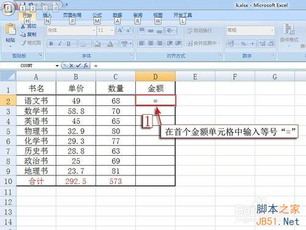Click the Cut scissors icon
Viewport: 306px width, 230px height.
pyautogui.click(x=23, y=26)
